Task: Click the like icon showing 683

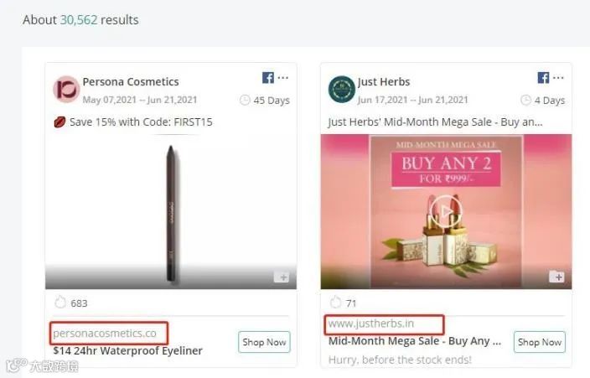Action: click(x=60, y=303)
